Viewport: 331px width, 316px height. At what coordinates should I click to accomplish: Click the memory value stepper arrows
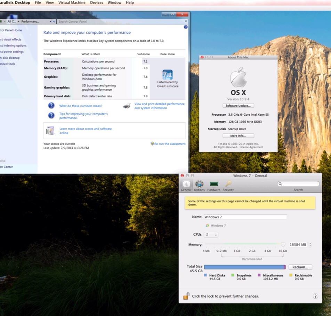click(x=310, y=244)
